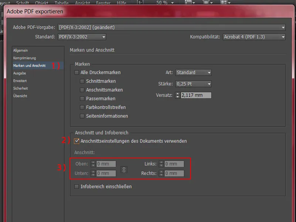Toggle the chain link for bleed values
Image resolution: width=296 pixels, height=222 pixels.
(x=124, y=169)
